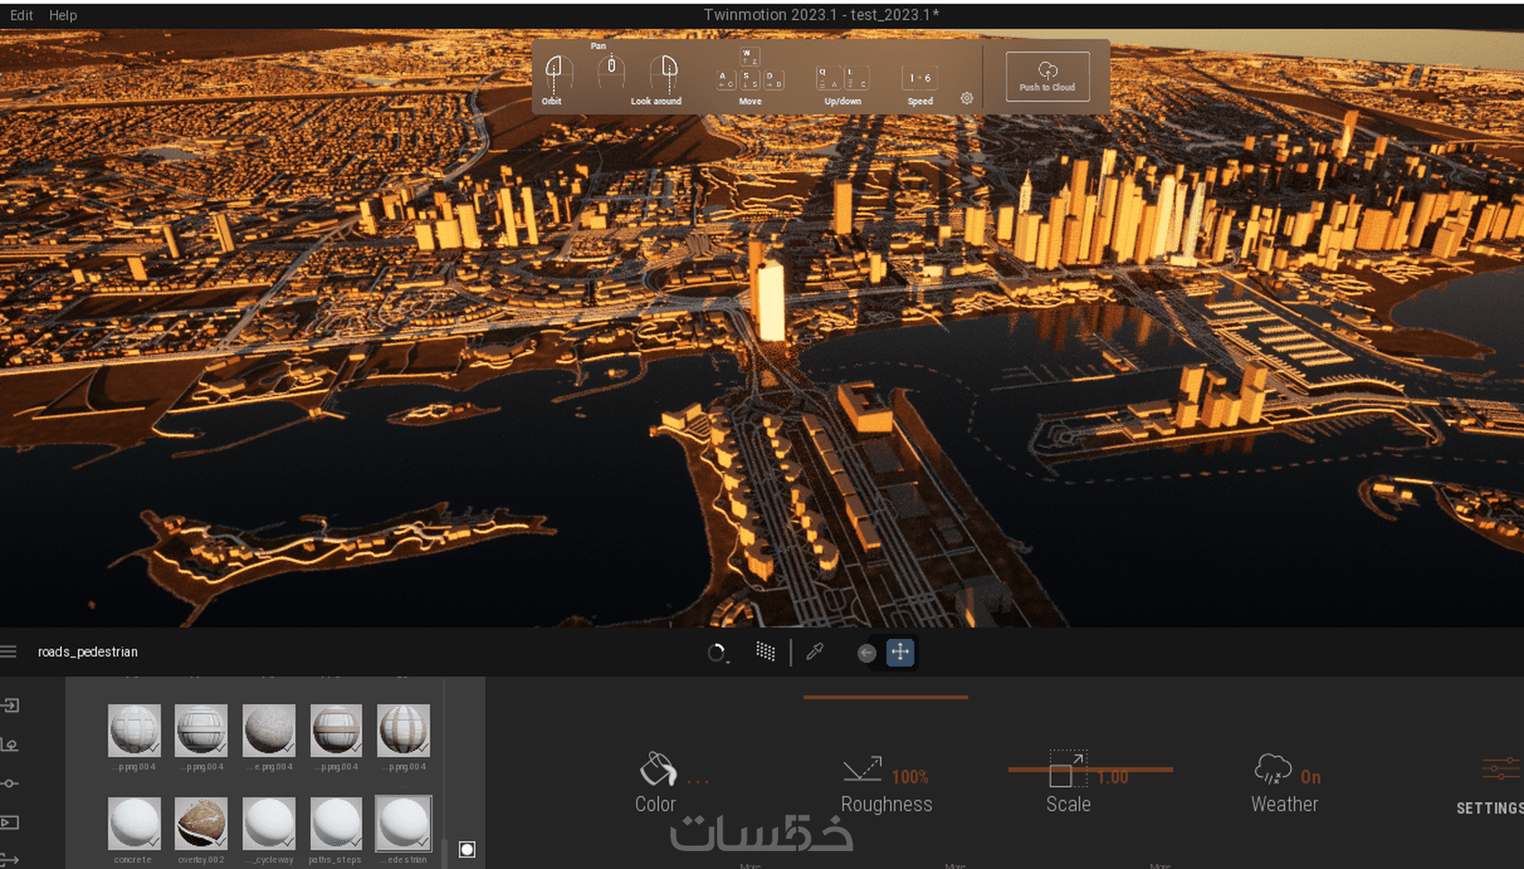Click the Scale 1.00 value
The width and height of the screenshot is (1524, 869).
click(x=1113, y=777)
